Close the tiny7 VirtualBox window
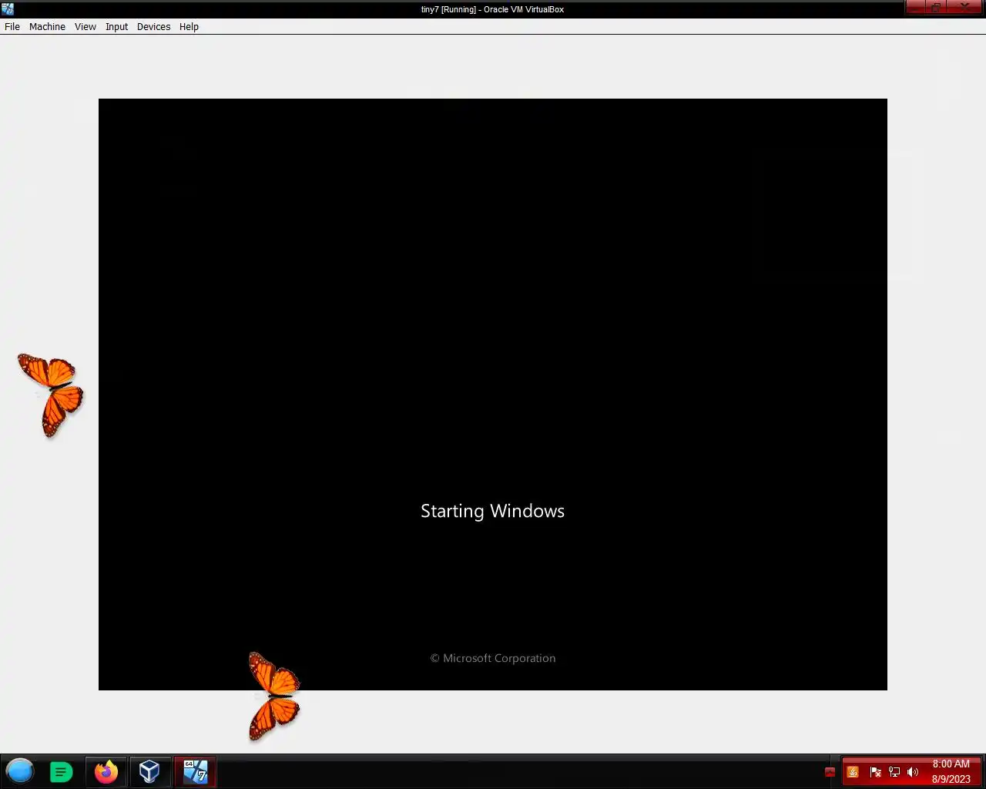 point(965,7)
